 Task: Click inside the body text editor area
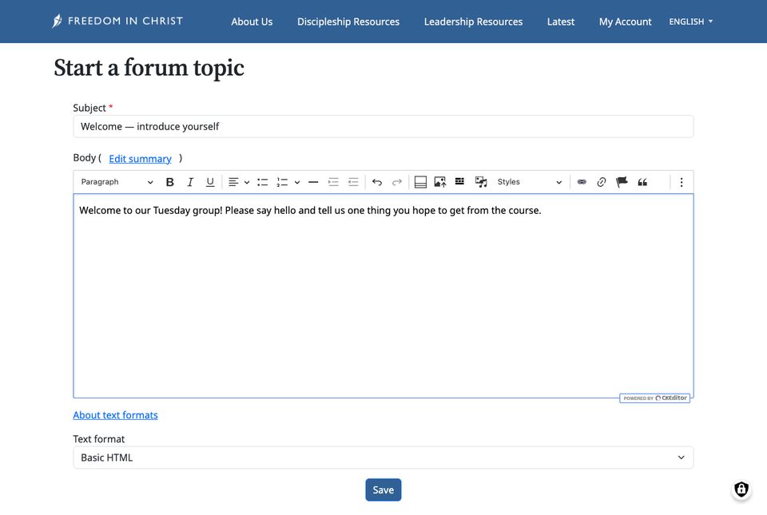(383, 296)
